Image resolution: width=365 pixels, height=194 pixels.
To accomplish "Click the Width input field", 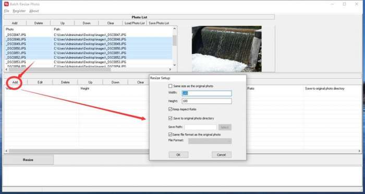I will pos(206,93).
